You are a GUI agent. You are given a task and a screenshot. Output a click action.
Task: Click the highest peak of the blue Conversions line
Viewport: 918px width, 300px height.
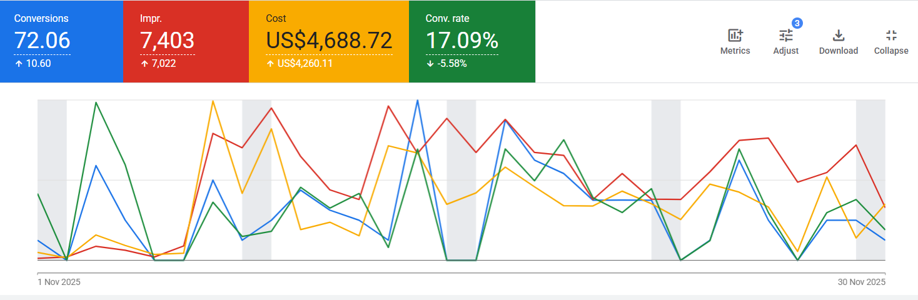[417, 101]
